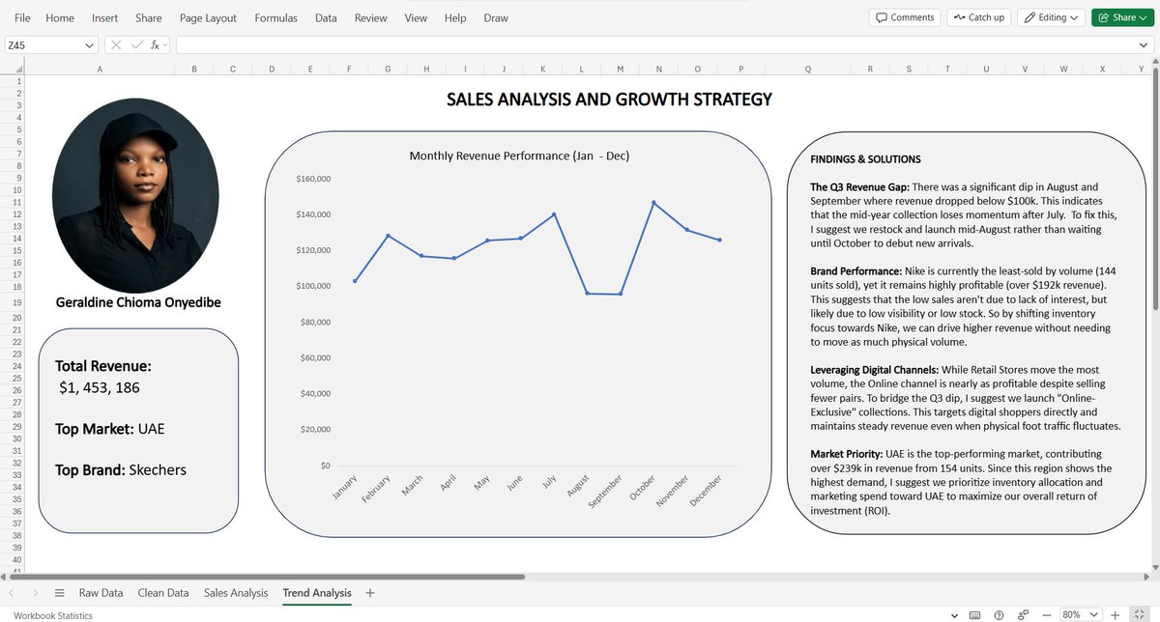Click the feedback icon in status bar
The image size is (1160, 622).
coord(1022,615)
